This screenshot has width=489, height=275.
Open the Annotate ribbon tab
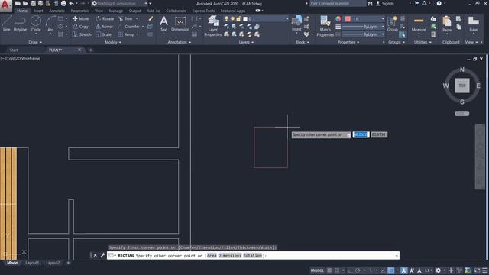tap(57, 11)
